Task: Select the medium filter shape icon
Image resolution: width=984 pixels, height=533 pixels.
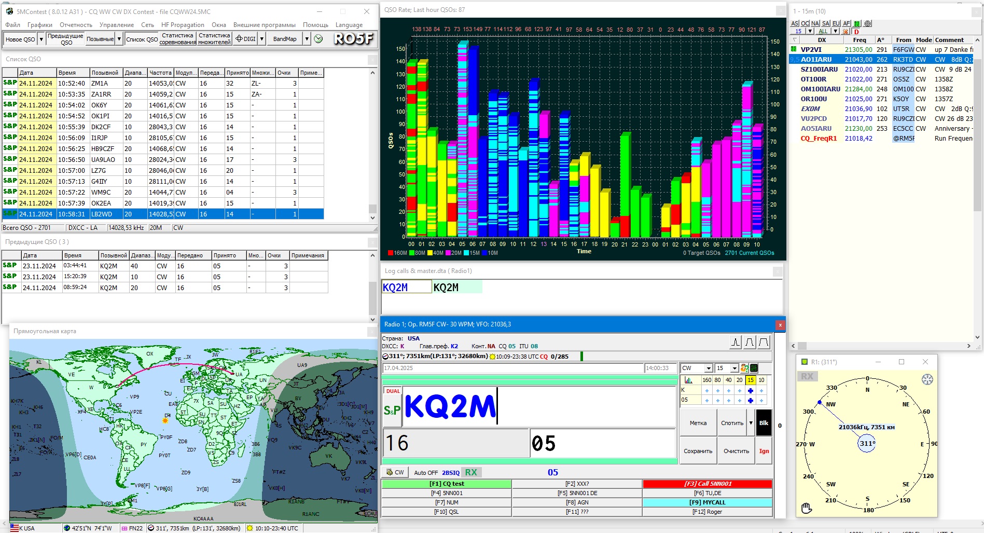Action: [x=750, y=342]
